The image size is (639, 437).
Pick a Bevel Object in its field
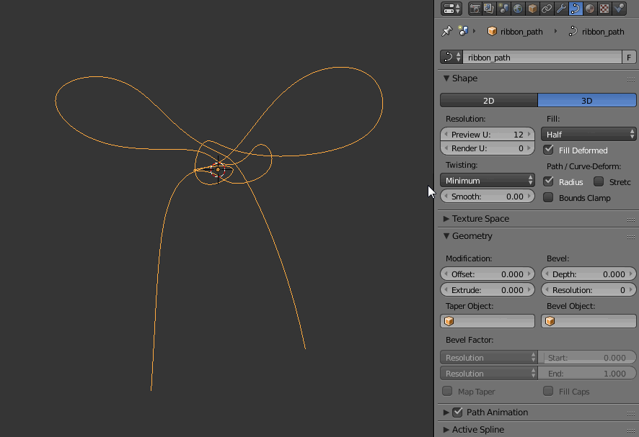point(589,321)
